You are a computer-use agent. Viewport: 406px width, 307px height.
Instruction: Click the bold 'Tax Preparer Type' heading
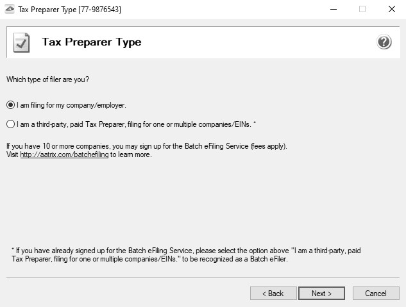click(91, 42)
